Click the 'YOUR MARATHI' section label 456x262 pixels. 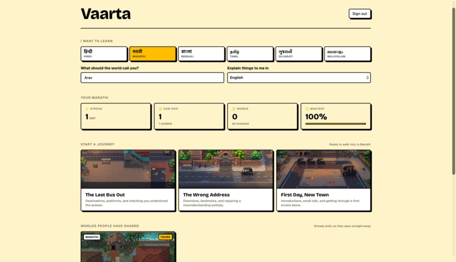tap(94, 98)
